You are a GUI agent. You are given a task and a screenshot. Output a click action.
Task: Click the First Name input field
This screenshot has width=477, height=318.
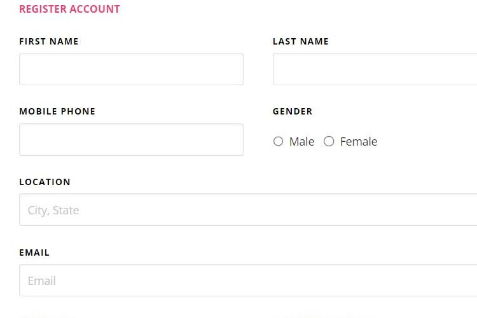click(131, 69)
